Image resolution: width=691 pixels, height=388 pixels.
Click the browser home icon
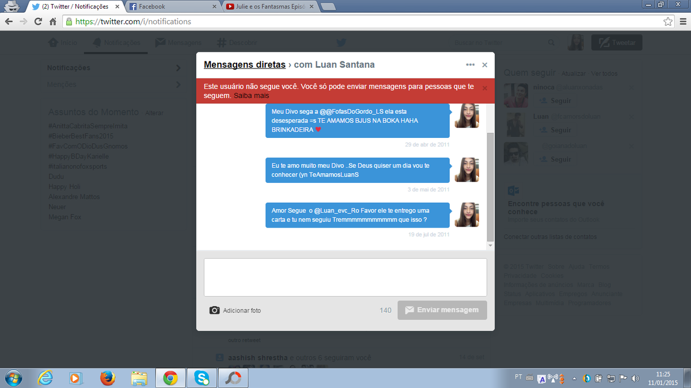tap(52, 21)
